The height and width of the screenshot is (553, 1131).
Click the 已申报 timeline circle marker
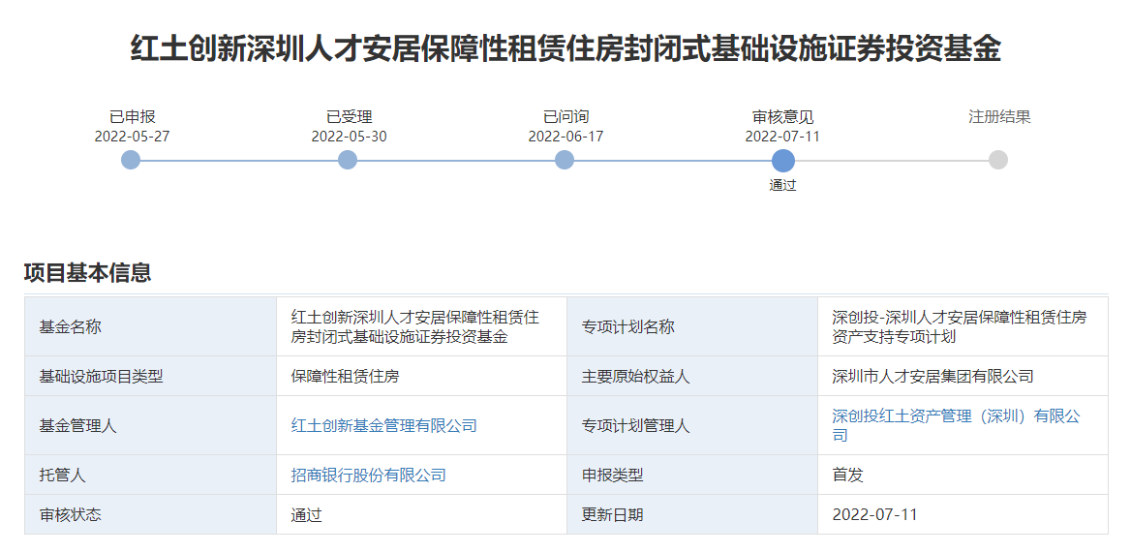click(x=131, y=160)
